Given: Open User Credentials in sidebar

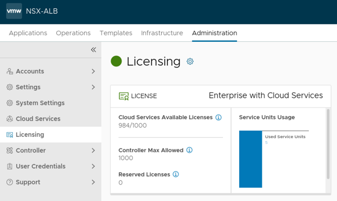Looking at the screenshot, I should tap(41, 166).
